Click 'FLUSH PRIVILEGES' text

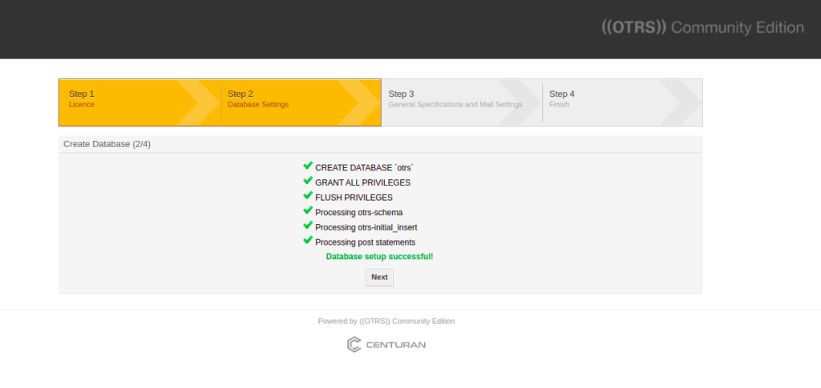click(x=354, y=198)
